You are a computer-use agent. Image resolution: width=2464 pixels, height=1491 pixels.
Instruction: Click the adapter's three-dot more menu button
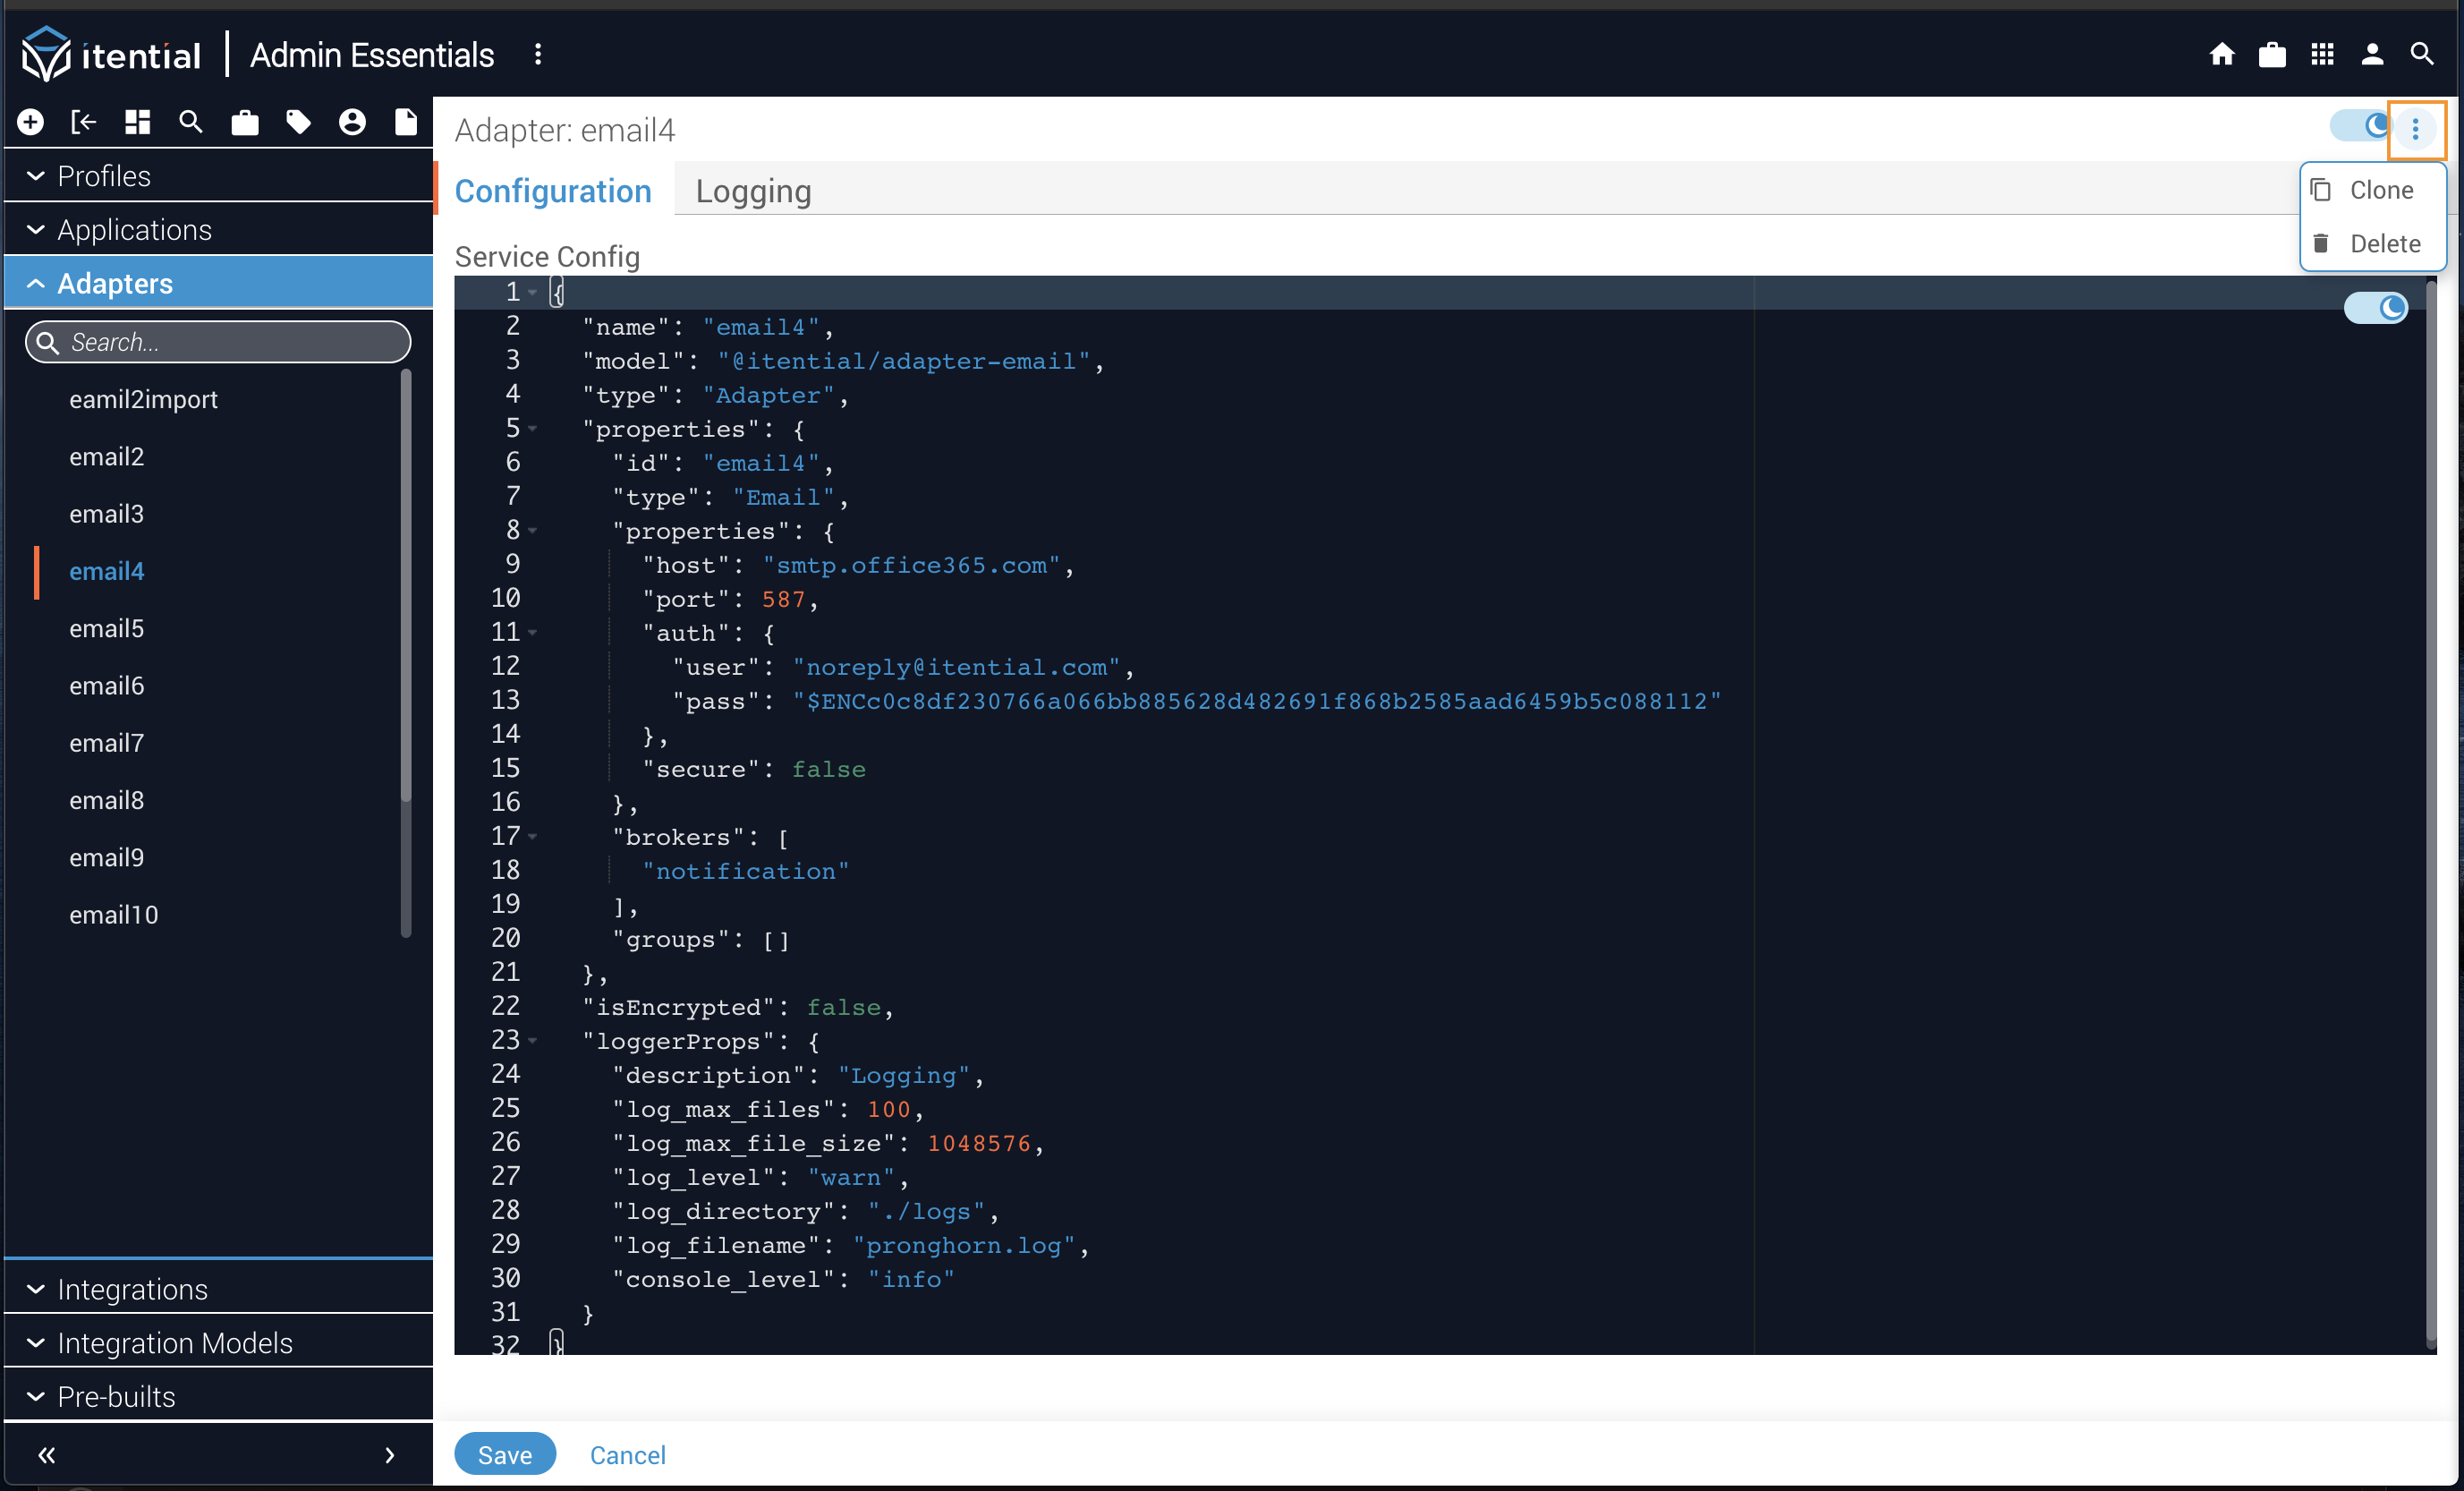point(2414,129)
